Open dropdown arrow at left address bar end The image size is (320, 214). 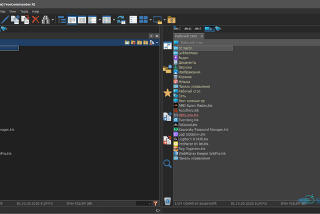point(157,42)
